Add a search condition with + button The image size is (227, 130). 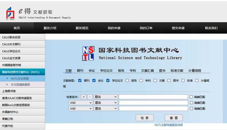pos(84,97)
